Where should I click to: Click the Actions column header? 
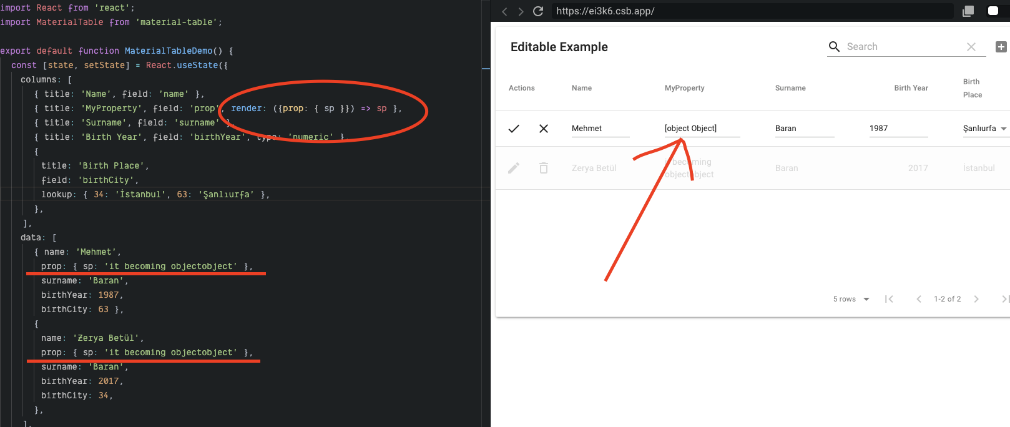coord(522,88)
